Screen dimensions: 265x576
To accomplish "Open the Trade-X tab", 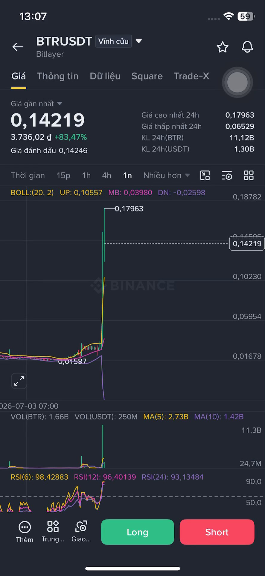I will coord(192,76).
